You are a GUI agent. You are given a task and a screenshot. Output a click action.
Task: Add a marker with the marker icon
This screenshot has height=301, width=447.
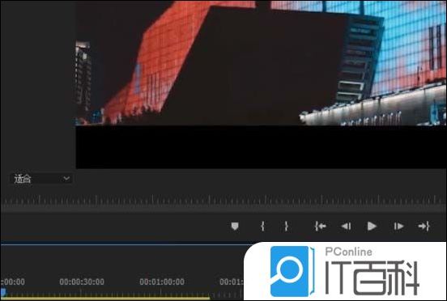point(235,227)
